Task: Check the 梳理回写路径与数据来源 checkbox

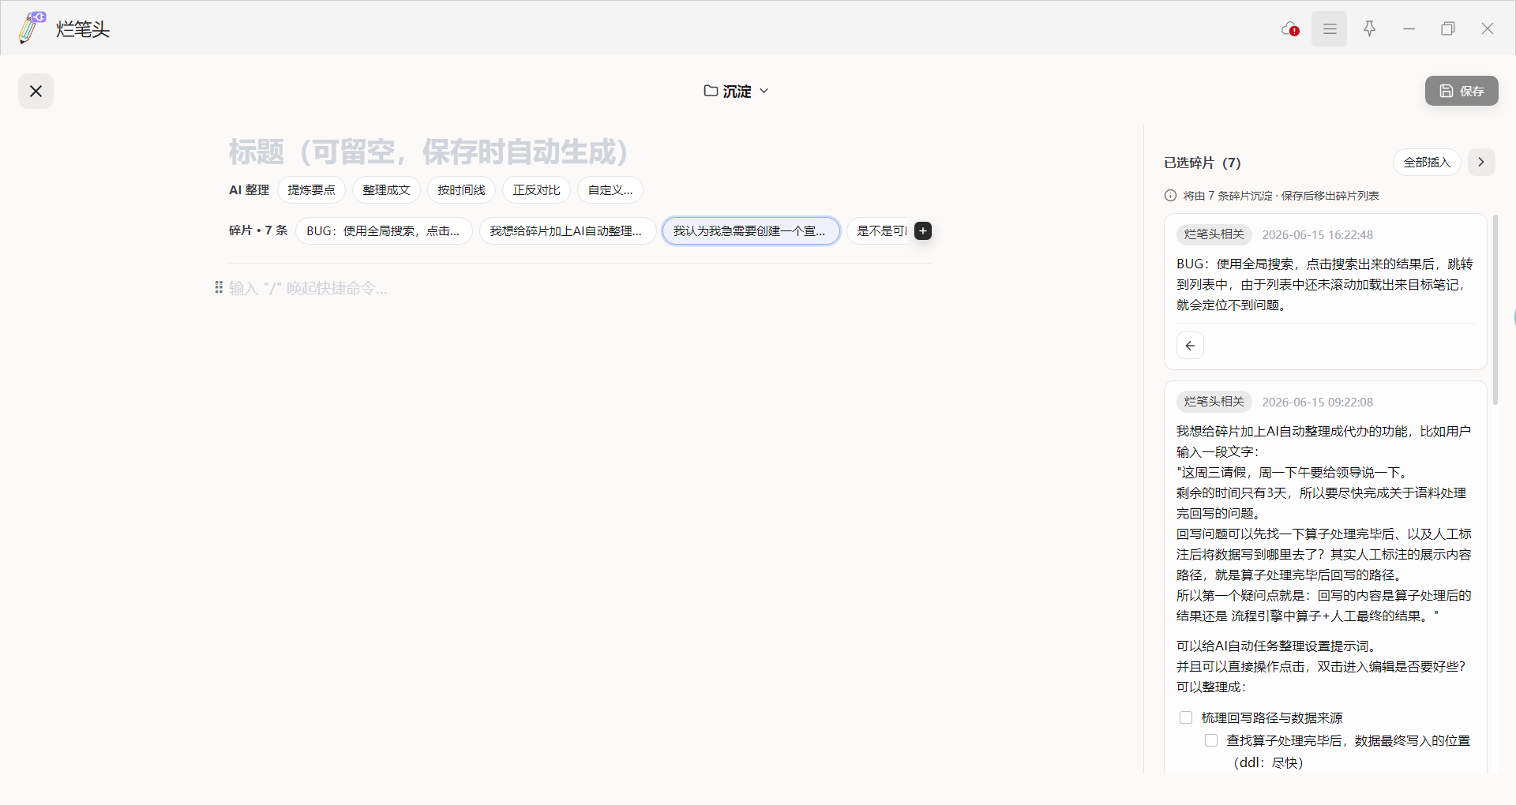Action: click(x=1185, y=717)
